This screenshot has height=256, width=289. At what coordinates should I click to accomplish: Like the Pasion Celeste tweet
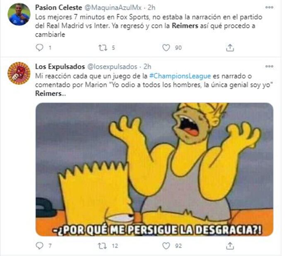tap(166, 48)
